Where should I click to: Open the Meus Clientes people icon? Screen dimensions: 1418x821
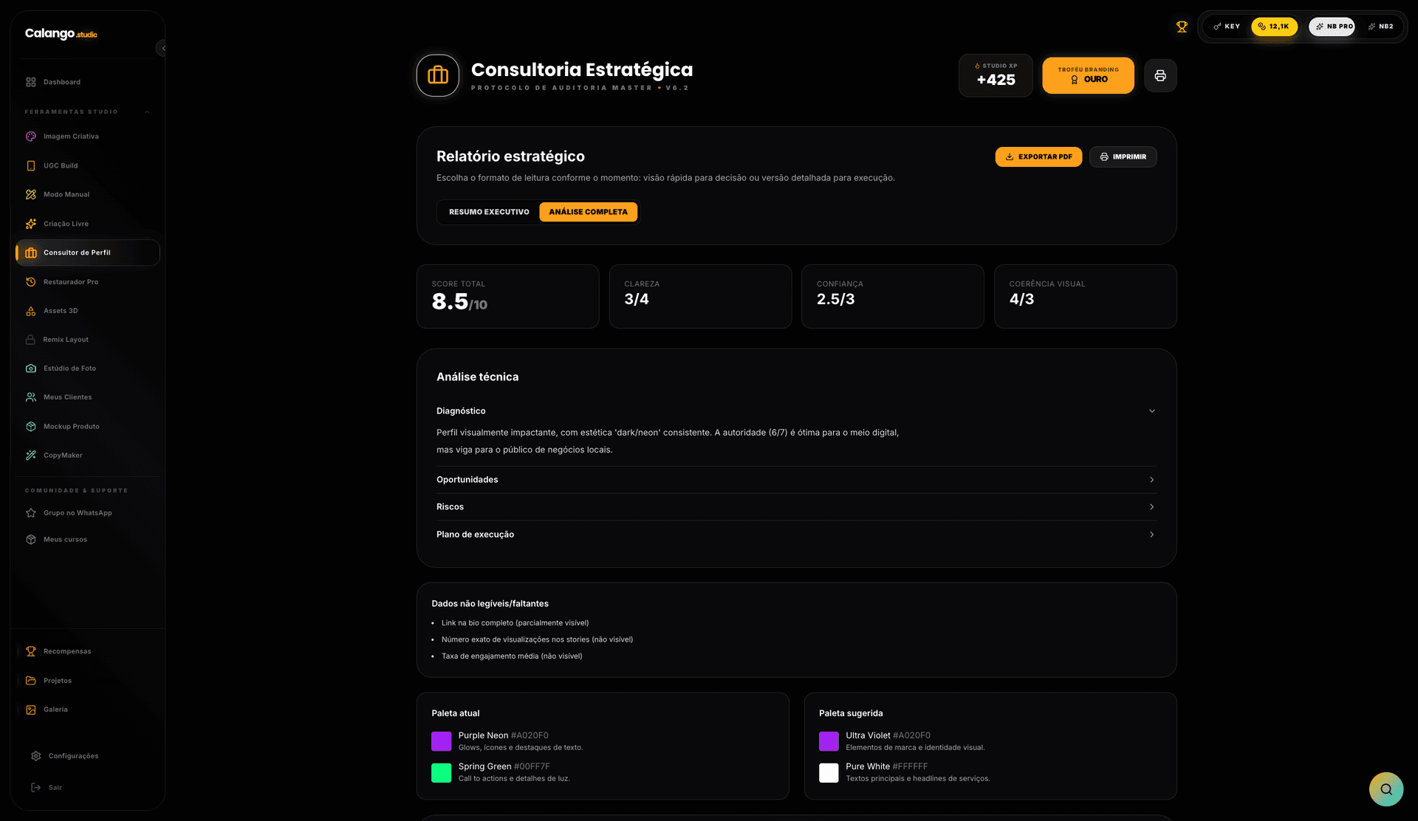point(31,397)
